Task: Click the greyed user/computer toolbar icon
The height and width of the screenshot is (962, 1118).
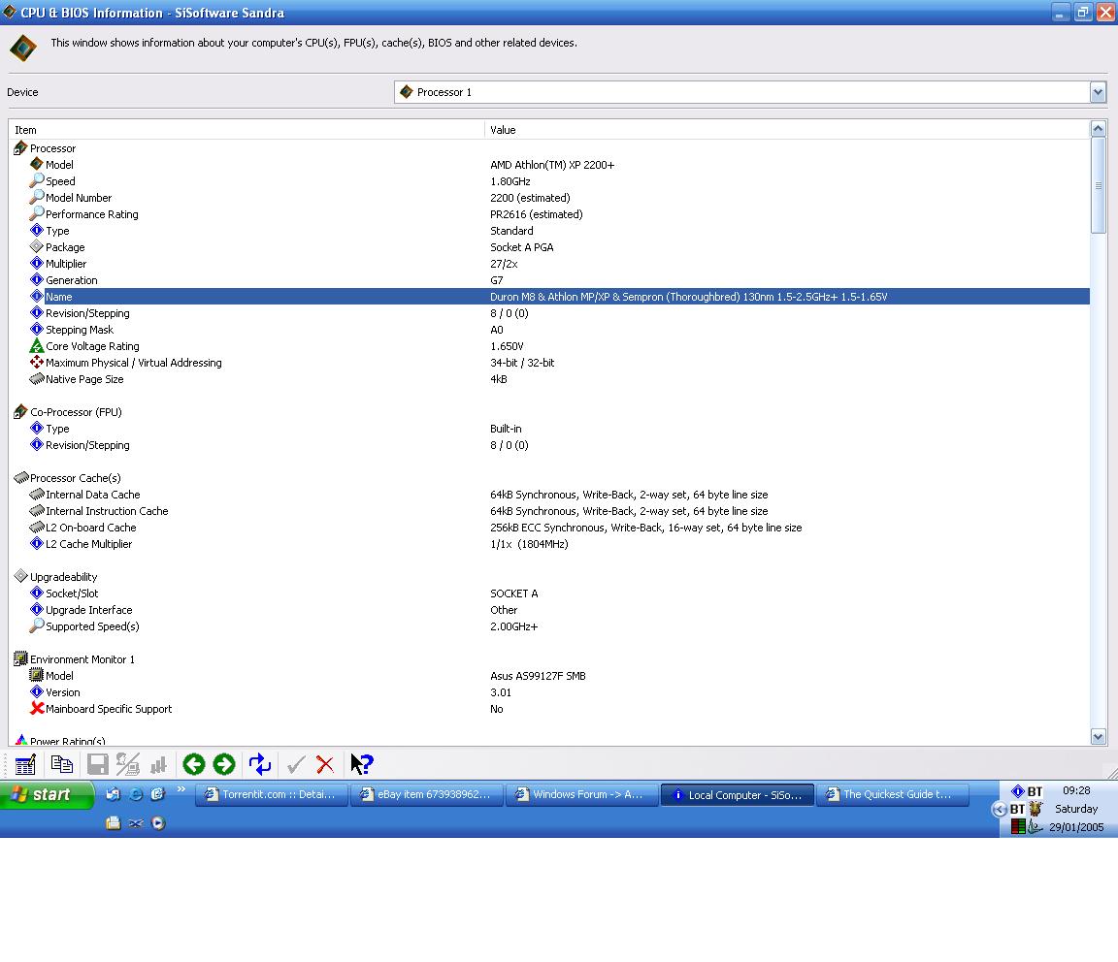Action: click(x=128, y=764)
